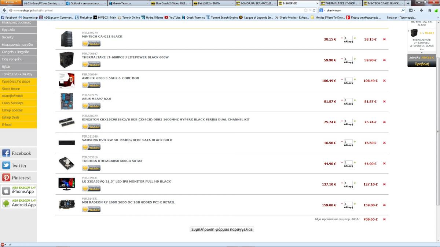This screenshot has width=440, height=247.
Task: Remove LG 22EA53VQ monitor from basket
Action: coord(384,184)
